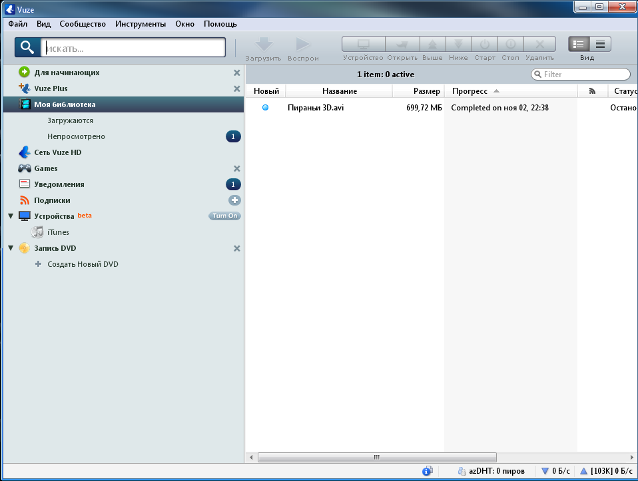The width and height of the screenshot is (638, 481).
Task: Move torrent up with Выше button
Action: [x=432, y=44]
